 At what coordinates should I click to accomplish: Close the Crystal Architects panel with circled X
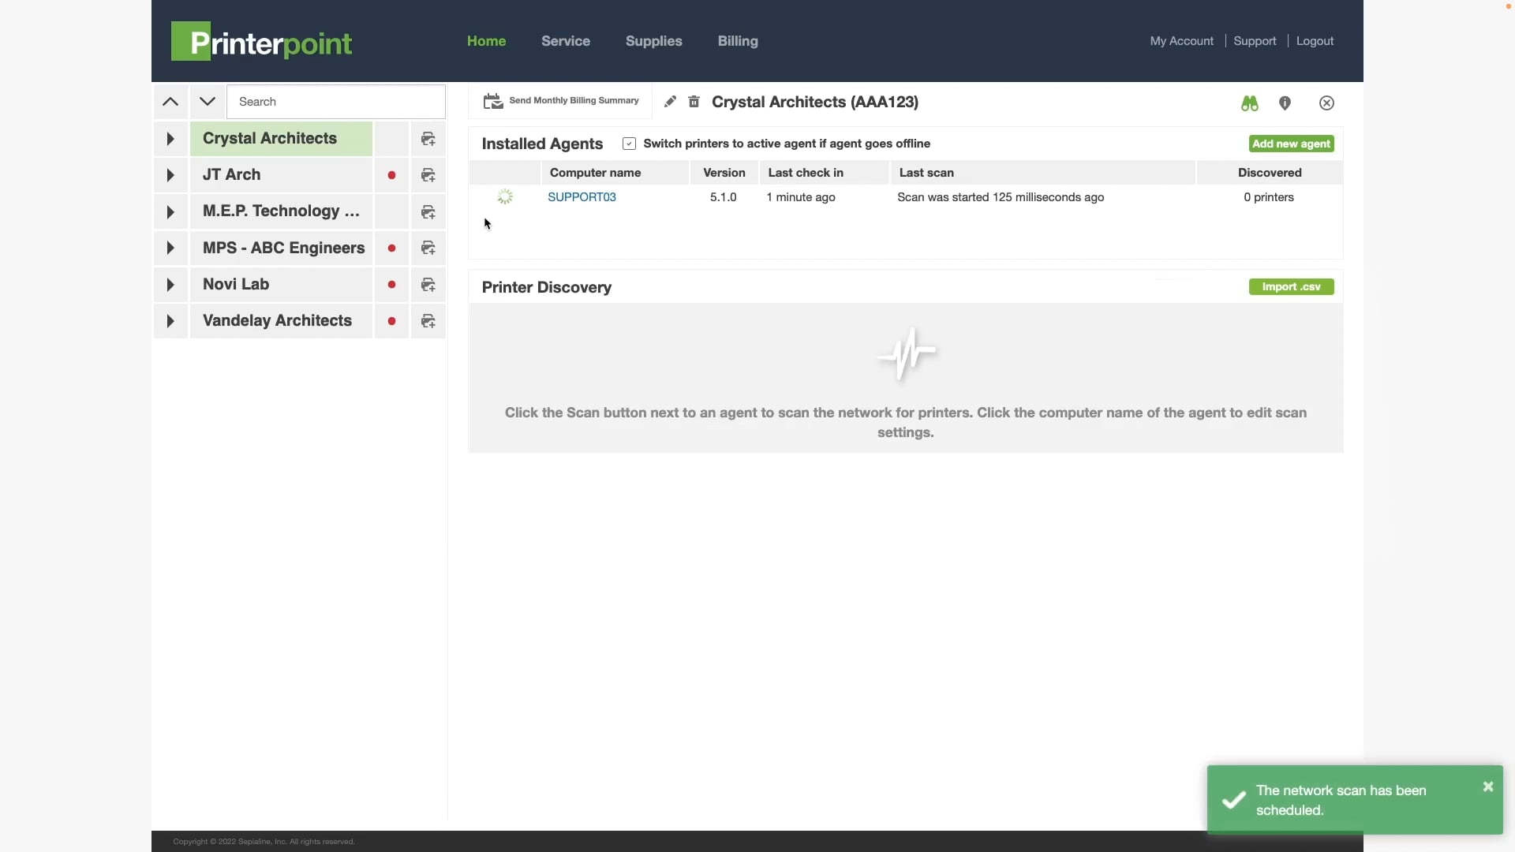pyautogui.click(x=1326, y=103)
